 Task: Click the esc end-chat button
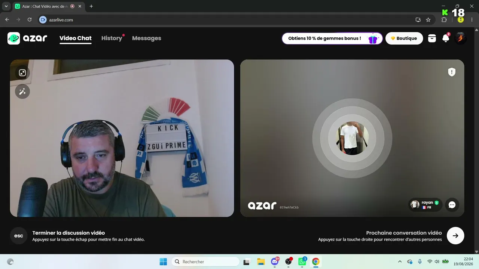click(19, 236)
